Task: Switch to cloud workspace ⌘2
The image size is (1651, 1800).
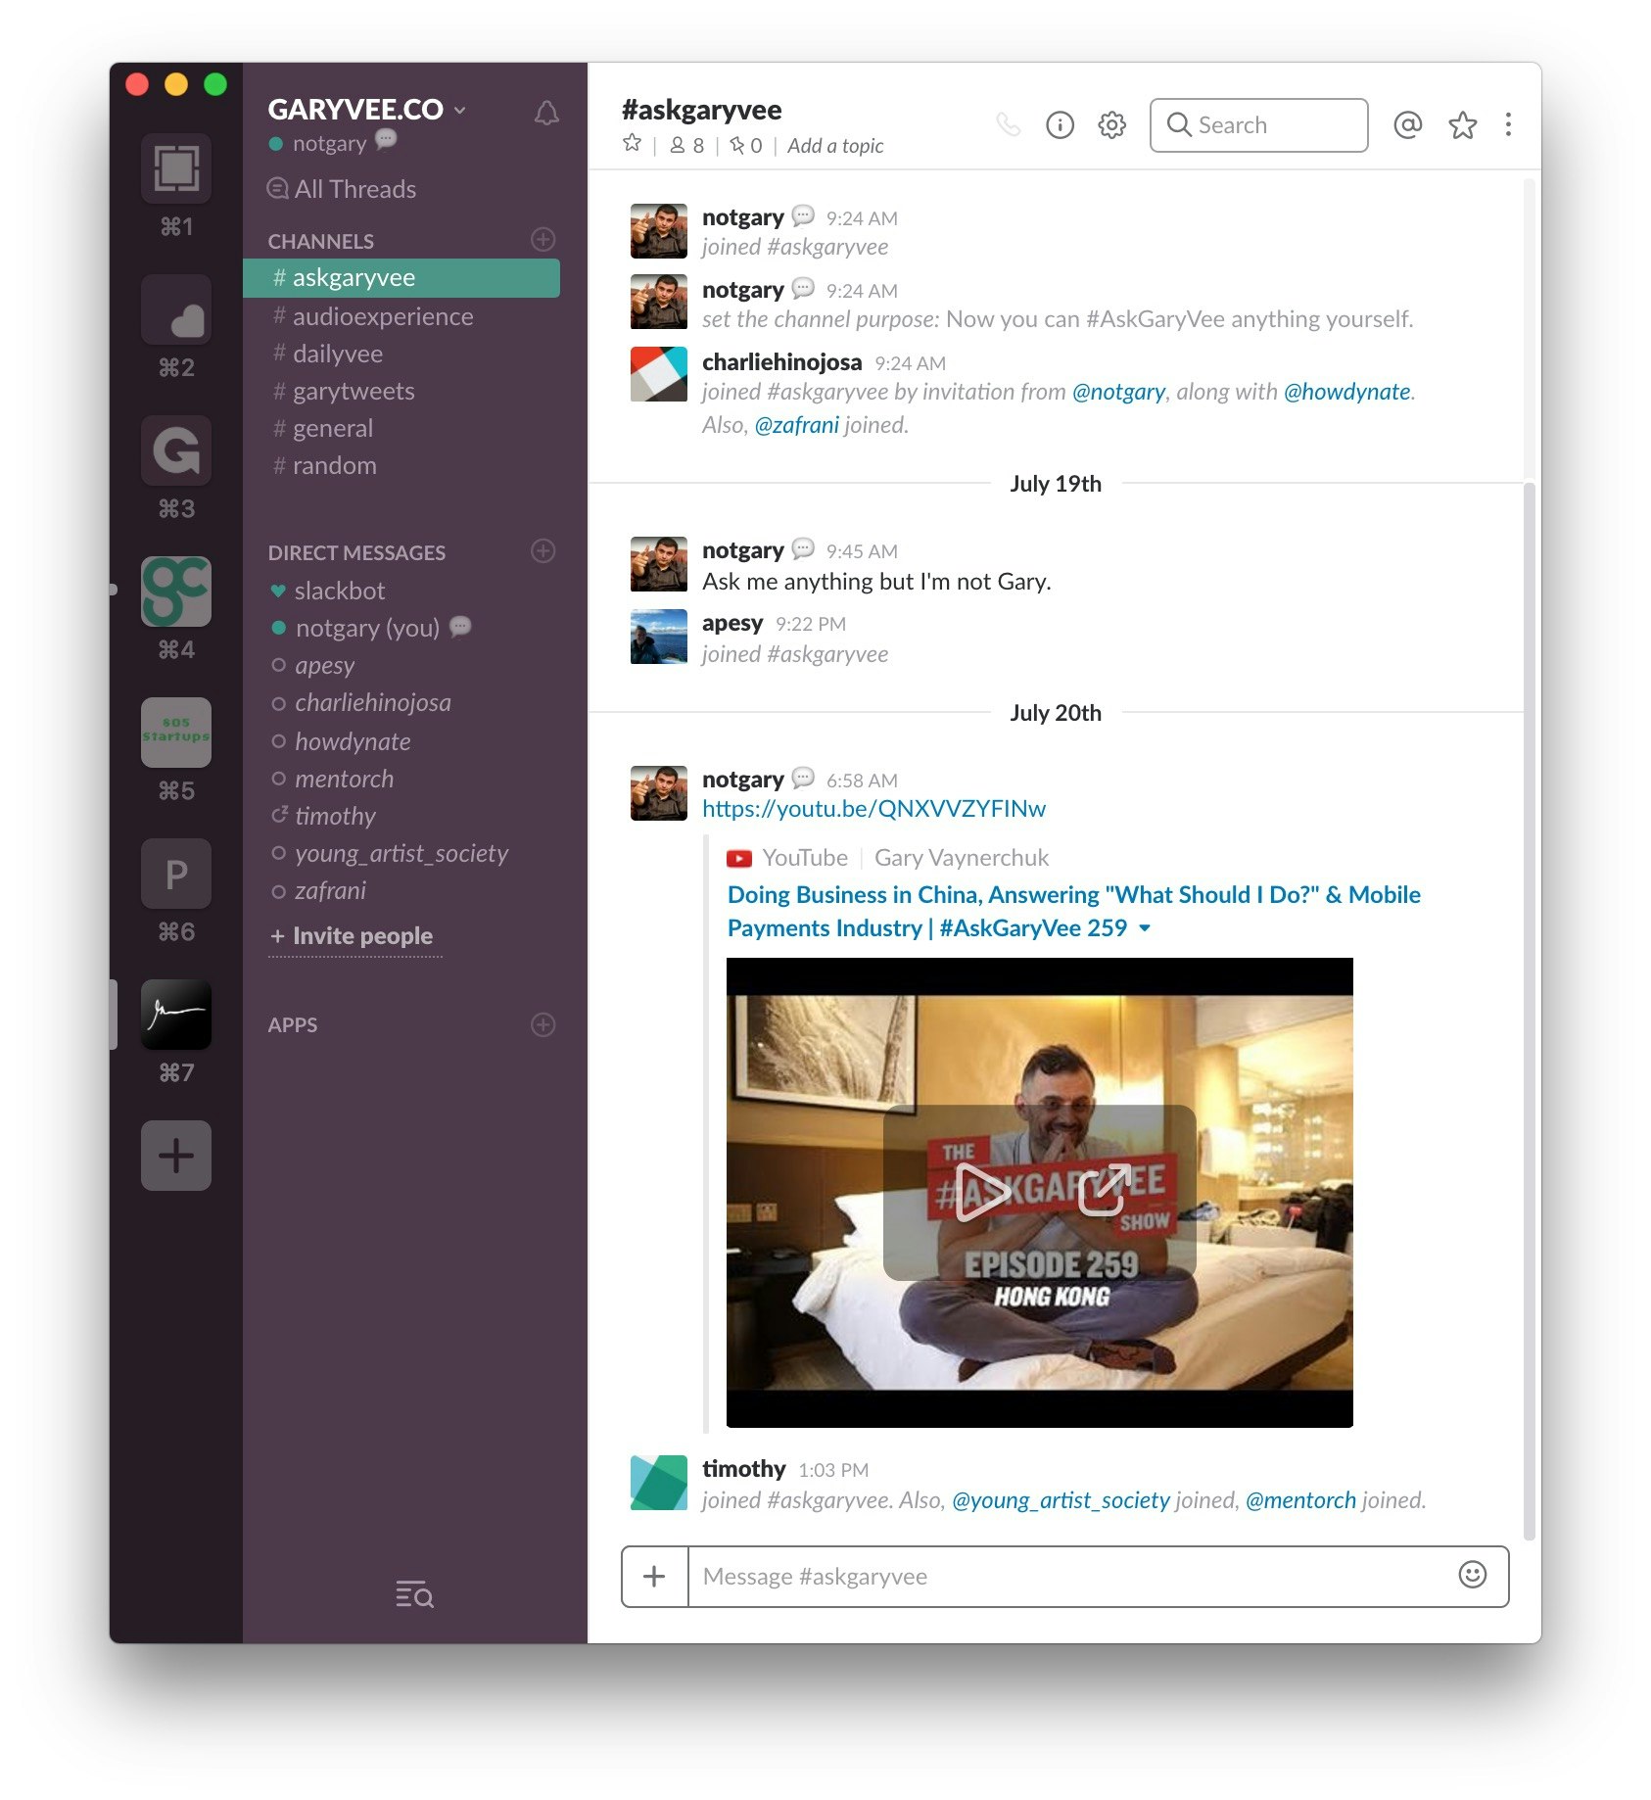Action: coord(176,309)
